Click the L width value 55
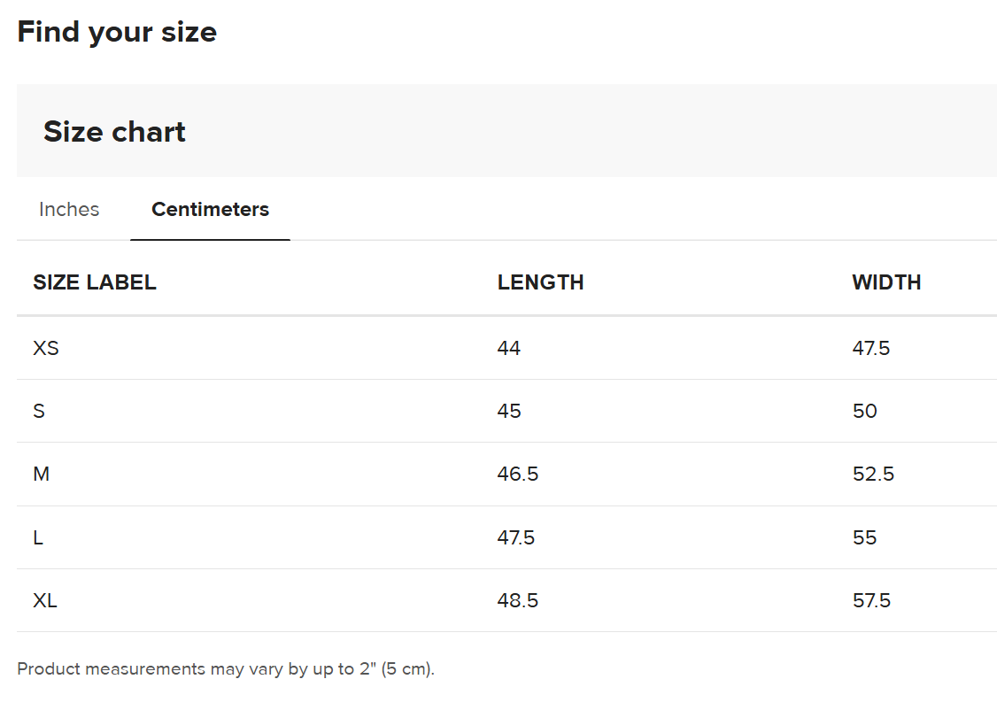This screenshot has height=710, width=997. coord(864,538)
